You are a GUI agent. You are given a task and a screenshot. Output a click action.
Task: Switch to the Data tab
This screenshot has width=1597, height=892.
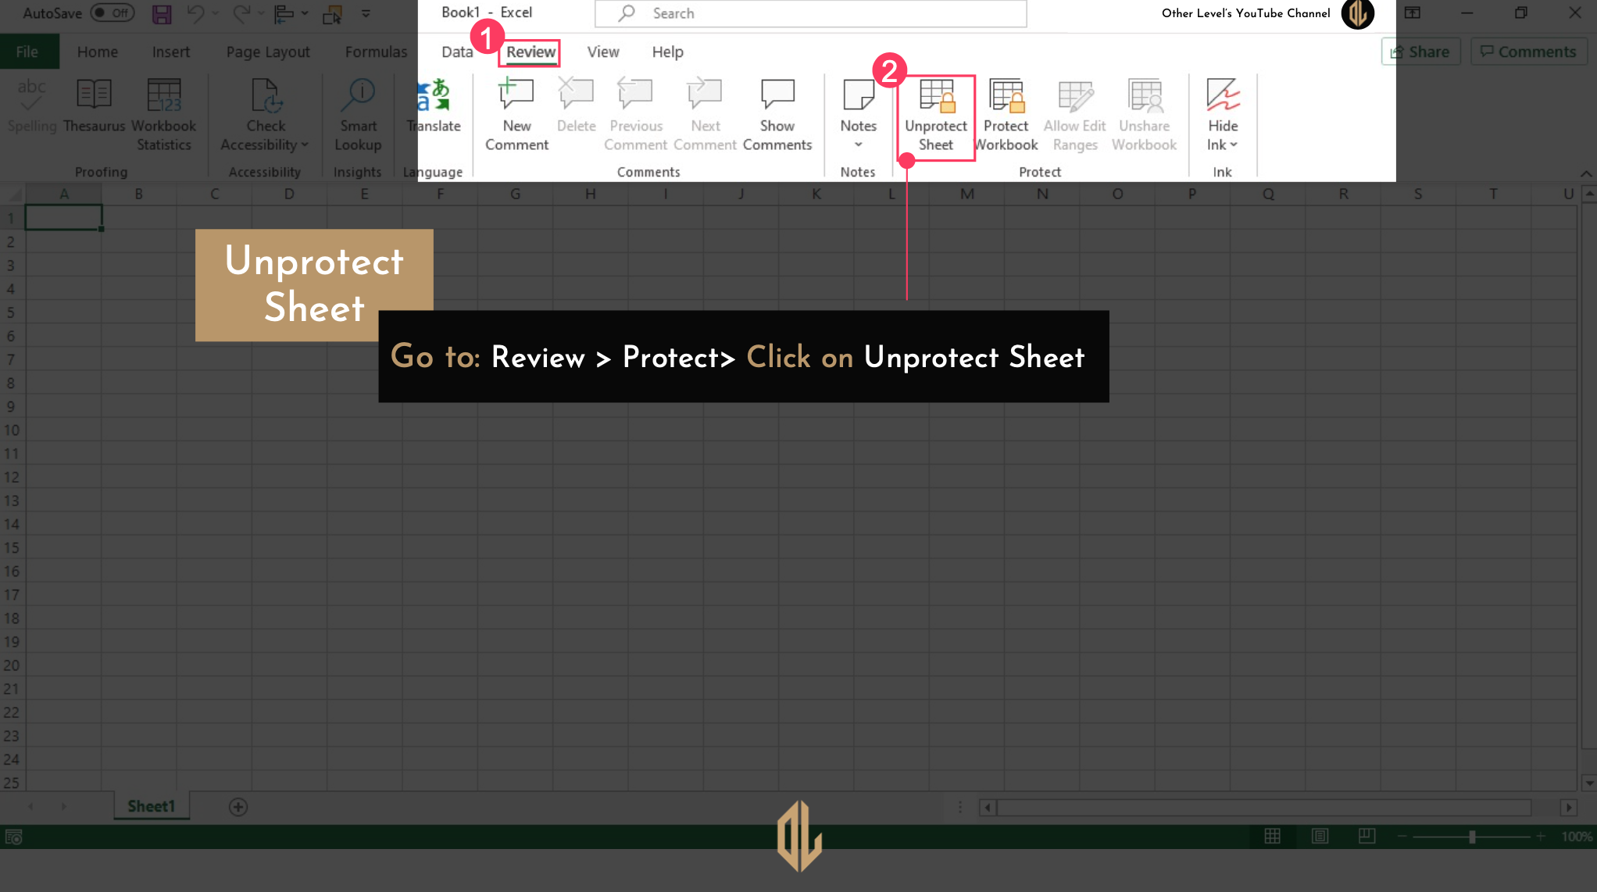pyautogui.click(x=457, y=52)
